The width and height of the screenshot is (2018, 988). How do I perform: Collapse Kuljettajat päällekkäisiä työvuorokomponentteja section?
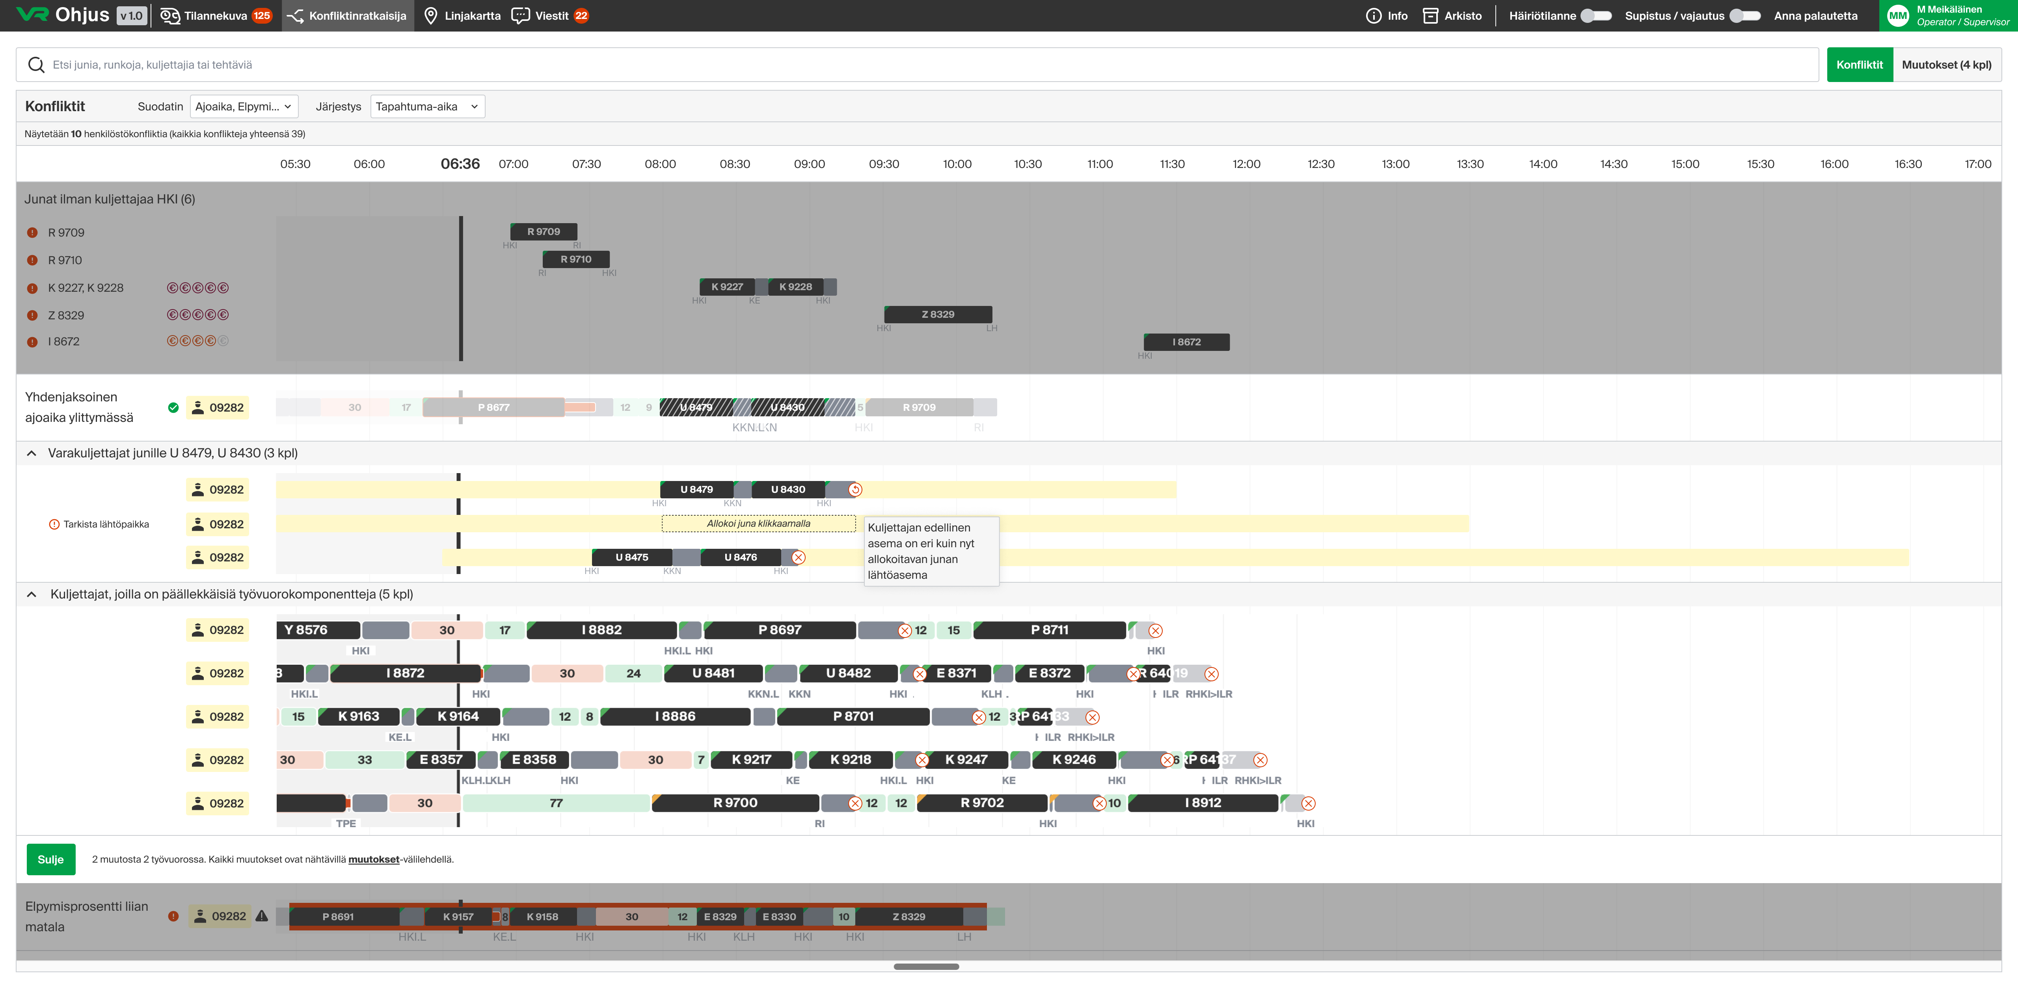[32, 594]
